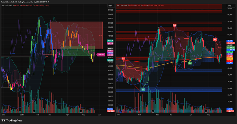Screen dimensions: 237x124
Task: Click the red 942.79K volume label on right chart
Action: point(230,111)
